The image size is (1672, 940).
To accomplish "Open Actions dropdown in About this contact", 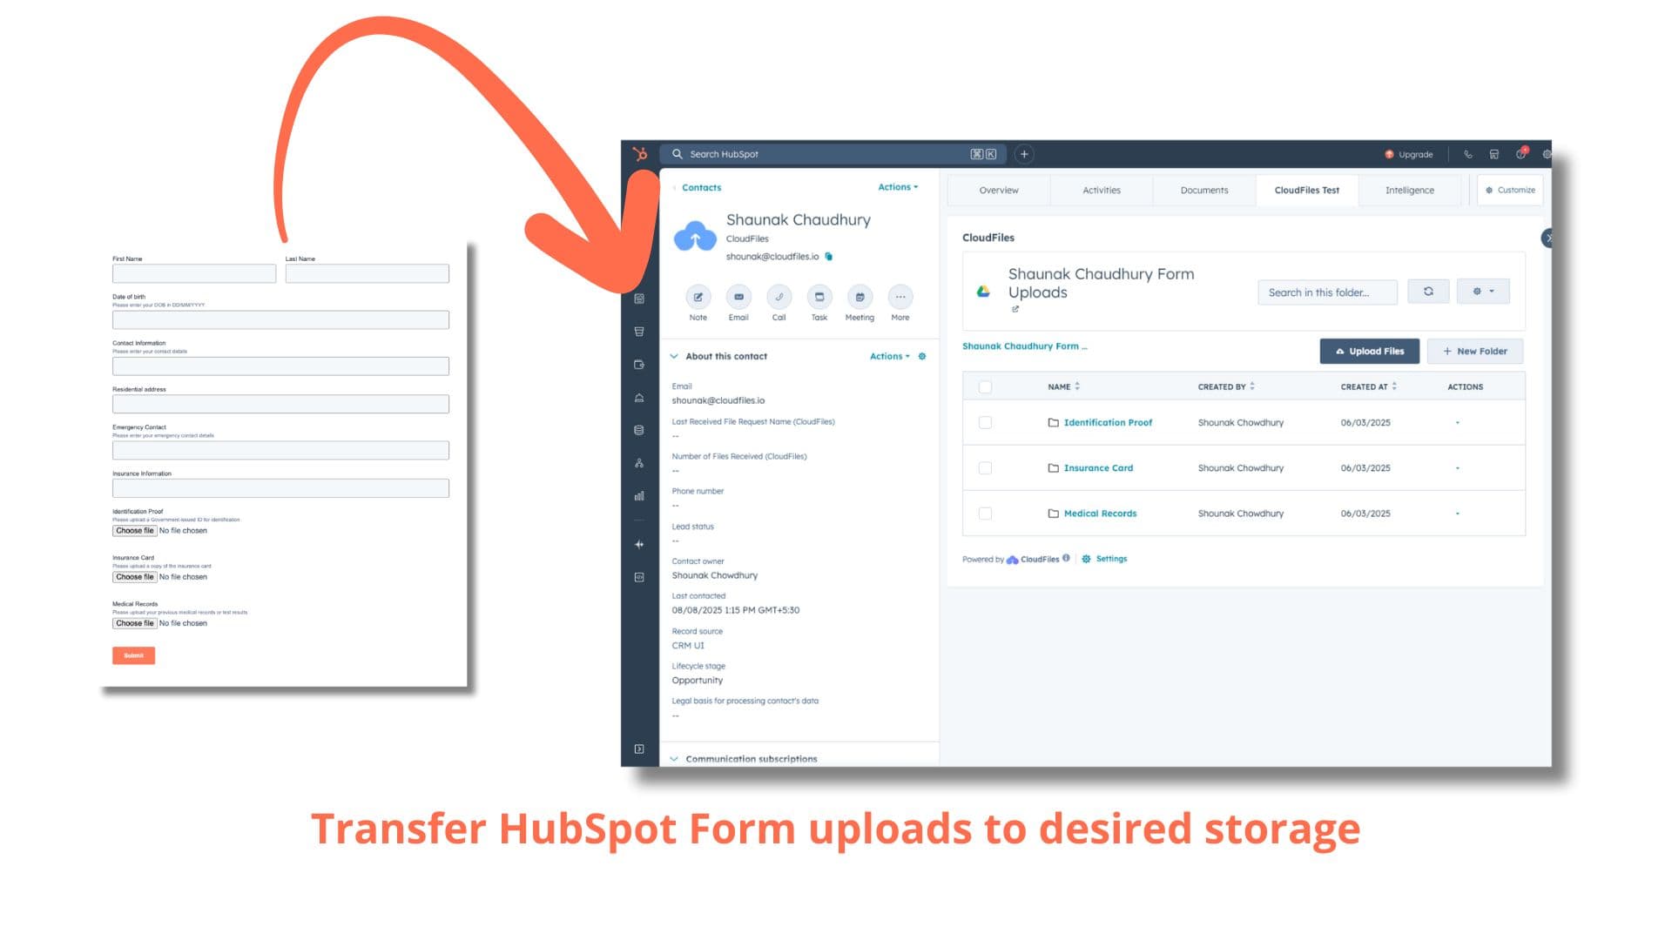I will [x=890, y=356].
